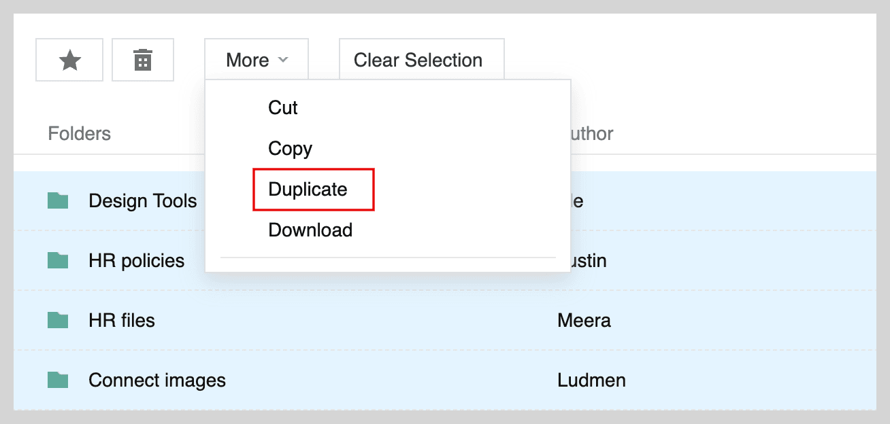Open the Design Tools folder name

[143, 201]
